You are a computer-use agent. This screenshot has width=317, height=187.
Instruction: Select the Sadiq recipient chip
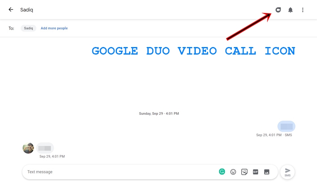28,28
